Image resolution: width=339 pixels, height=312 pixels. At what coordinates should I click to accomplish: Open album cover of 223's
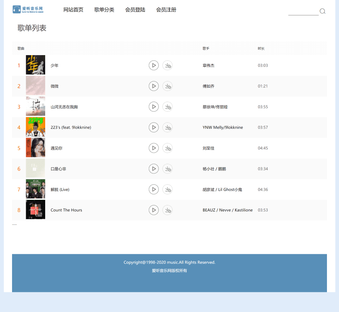tap(35, 127)
